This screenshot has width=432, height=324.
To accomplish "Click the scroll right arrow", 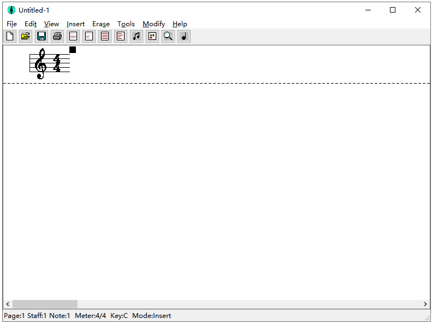I will pos(425,304).
